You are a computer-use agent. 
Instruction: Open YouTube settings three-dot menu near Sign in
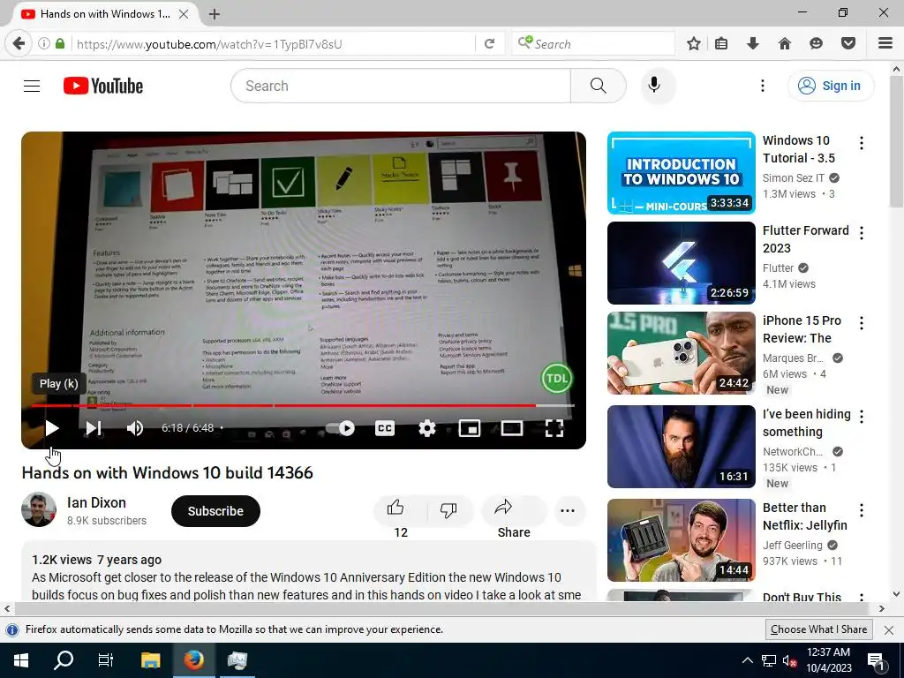tap(762, 86)
